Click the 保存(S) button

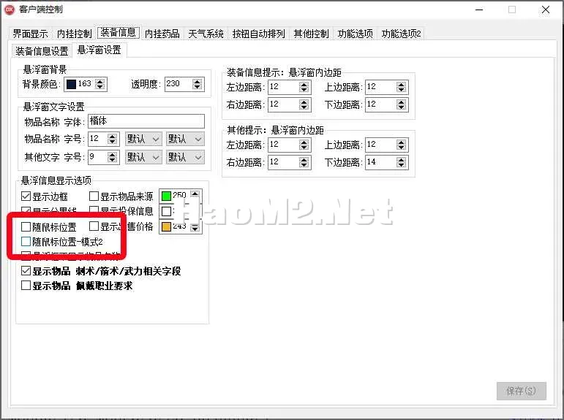tap(521, 391)
